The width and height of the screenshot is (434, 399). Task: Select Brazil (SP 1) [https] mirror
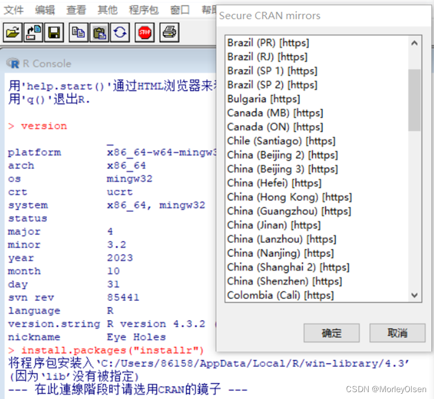316,71
